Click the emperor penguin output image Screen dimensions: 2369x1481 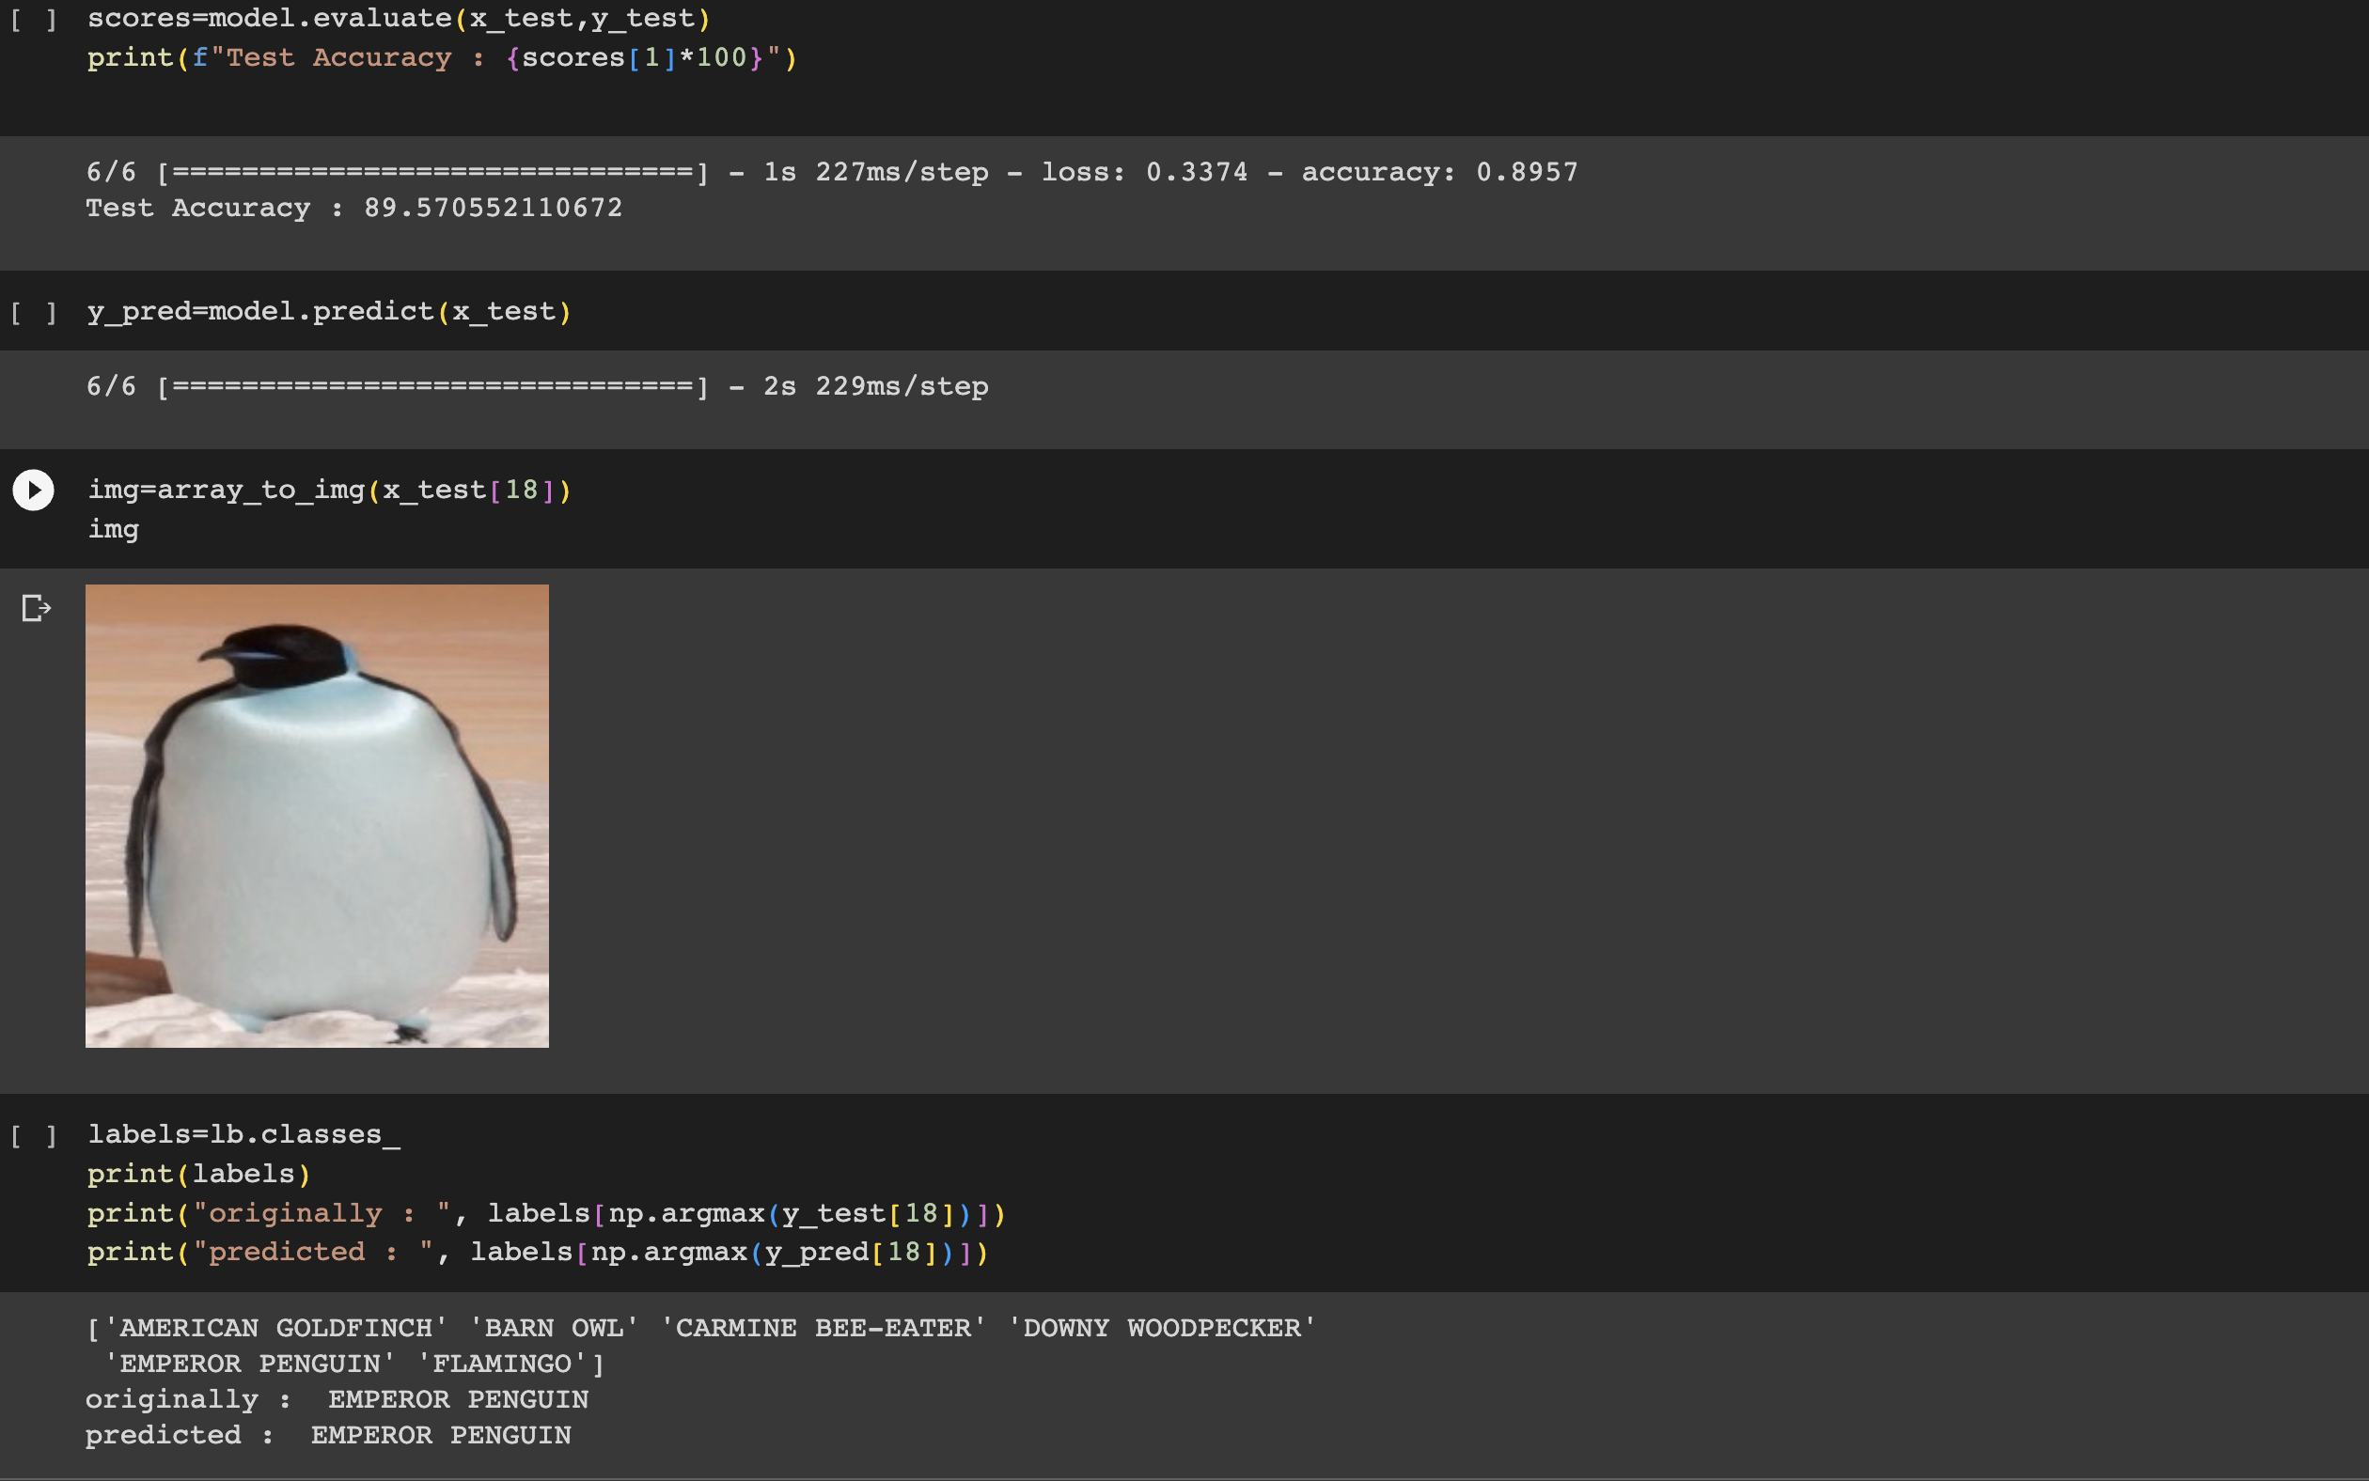pyautogui.click(x=317, y=816)
